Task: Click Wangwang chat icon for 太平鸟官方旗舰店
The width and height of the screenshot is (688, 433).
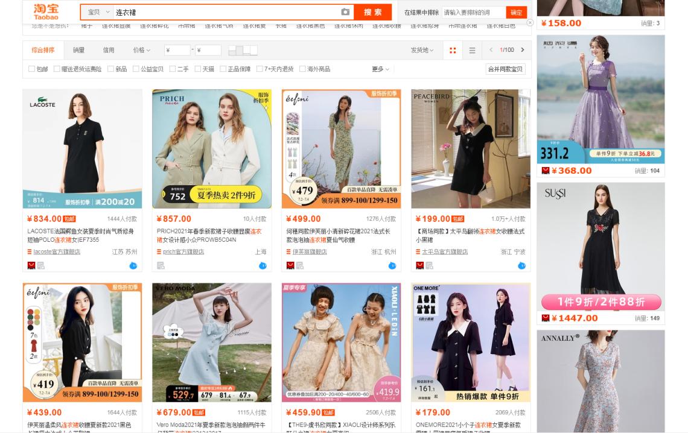Action: coord(521,265)
